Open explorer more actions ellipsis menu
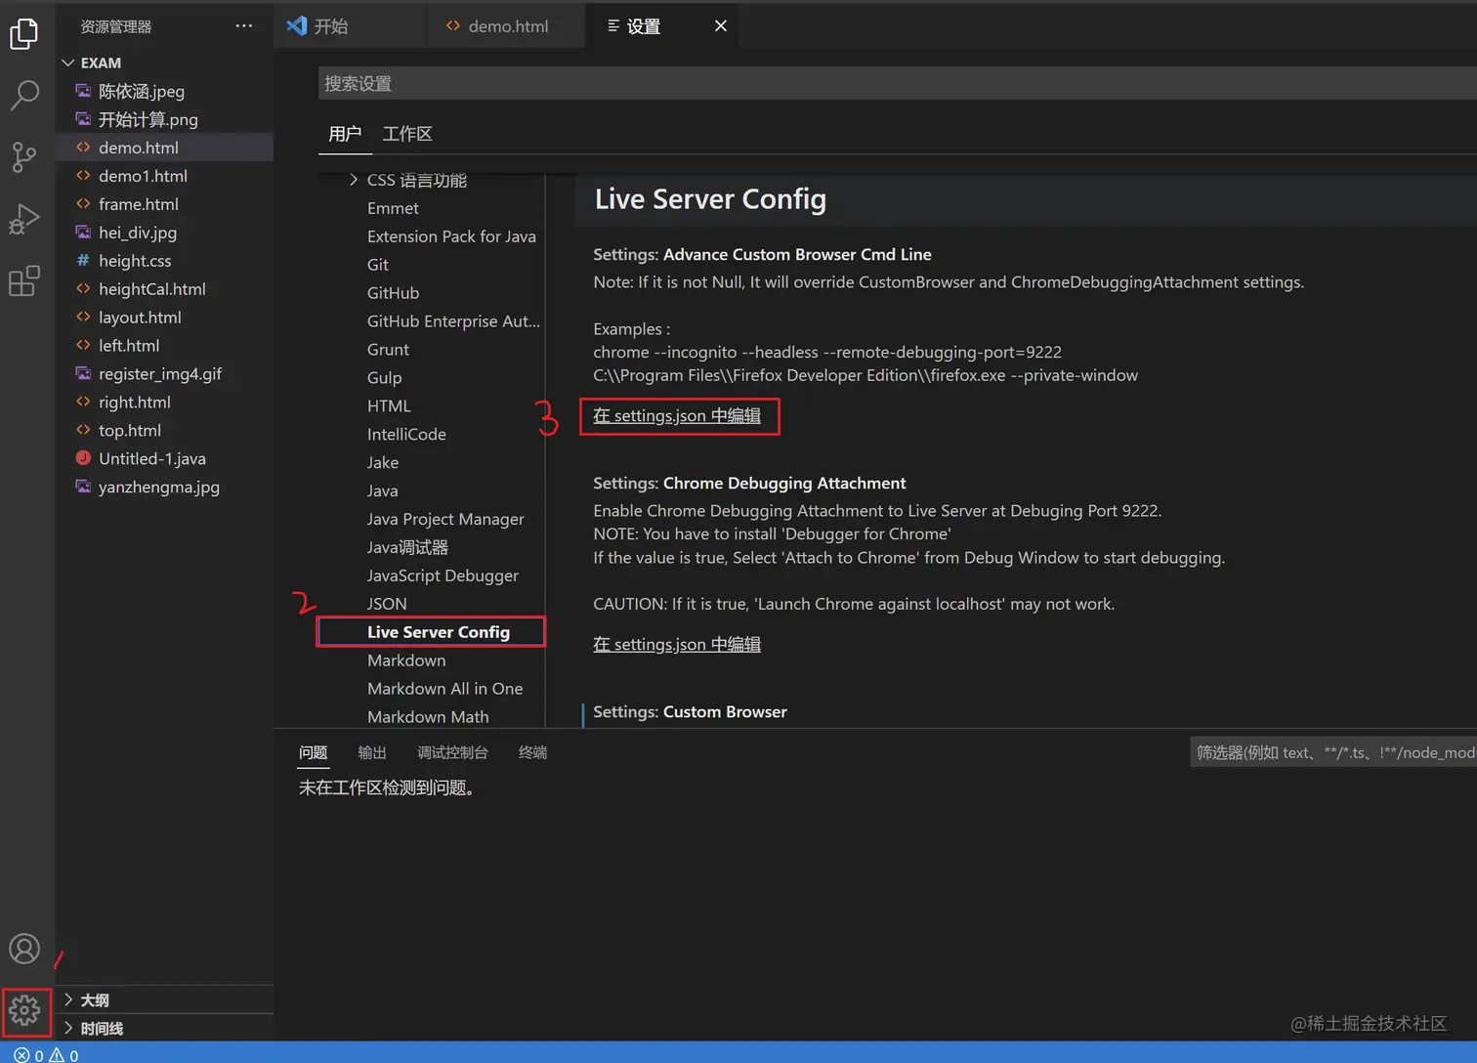 click(244, 26)
